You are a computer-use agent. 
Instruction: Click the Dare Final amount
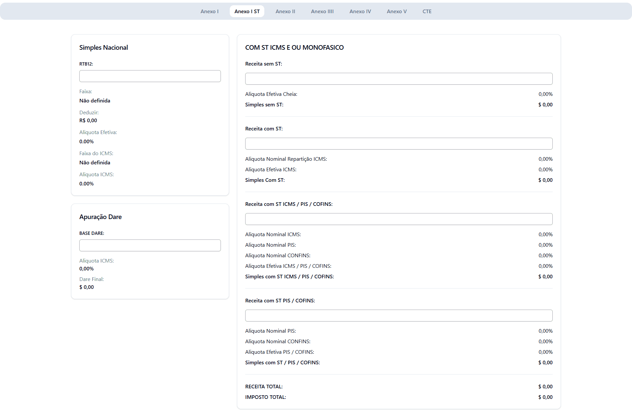click(x=87, y=287)
